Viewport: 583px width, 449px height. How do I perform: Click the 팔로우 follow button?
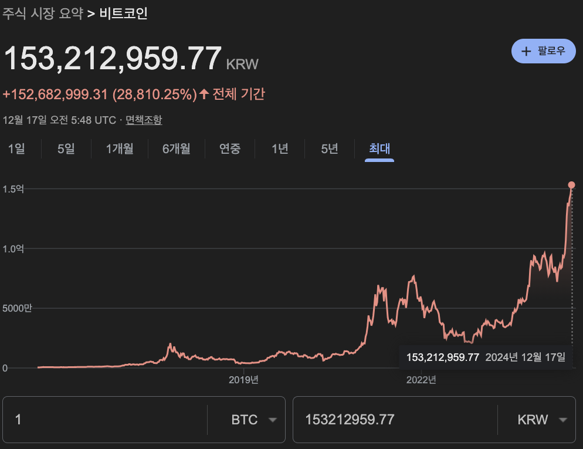coord(543,51)
